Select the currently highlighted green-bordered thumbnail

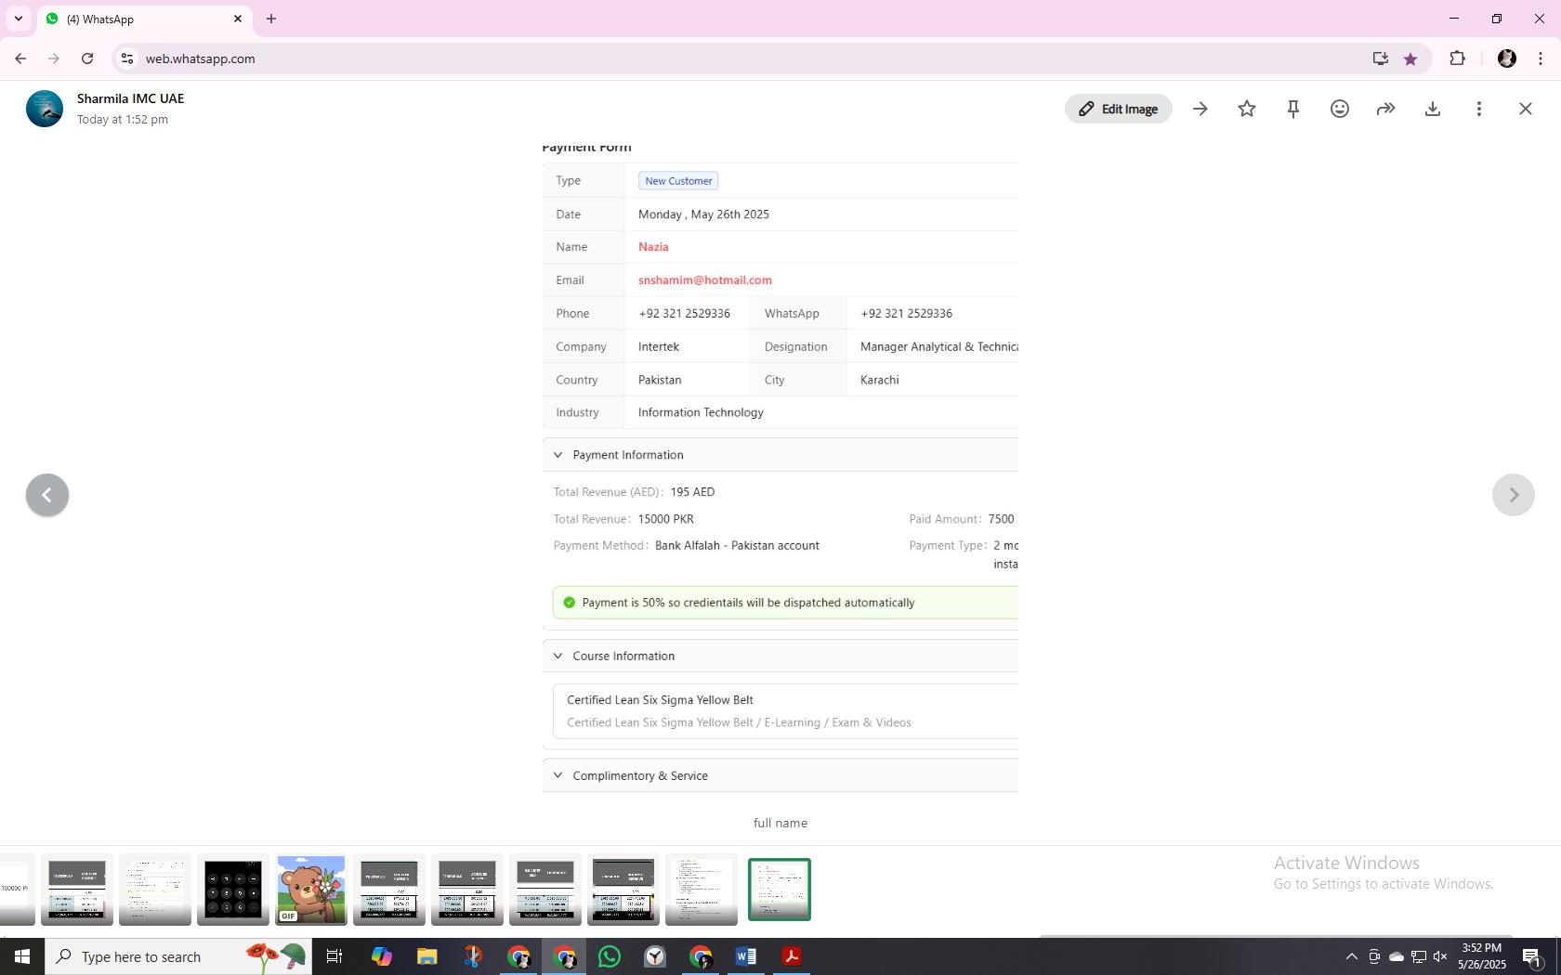tap(780, 890)
